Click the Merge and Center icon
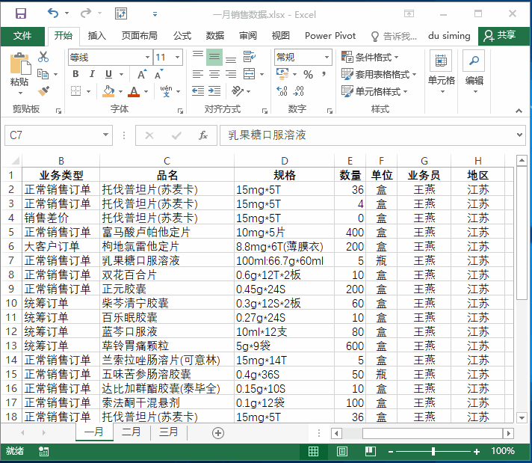 pos(249,74)
